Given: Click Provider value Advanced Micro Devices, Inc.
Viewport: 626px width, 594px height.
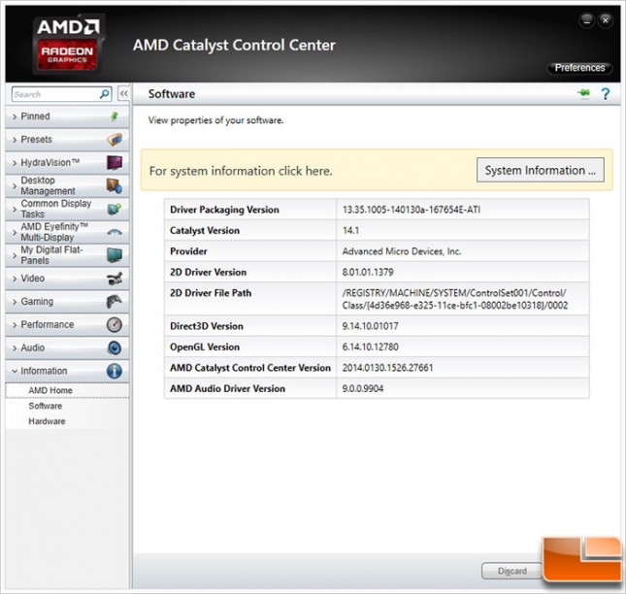Looking at the screenshot, I should tap(402, 251).
